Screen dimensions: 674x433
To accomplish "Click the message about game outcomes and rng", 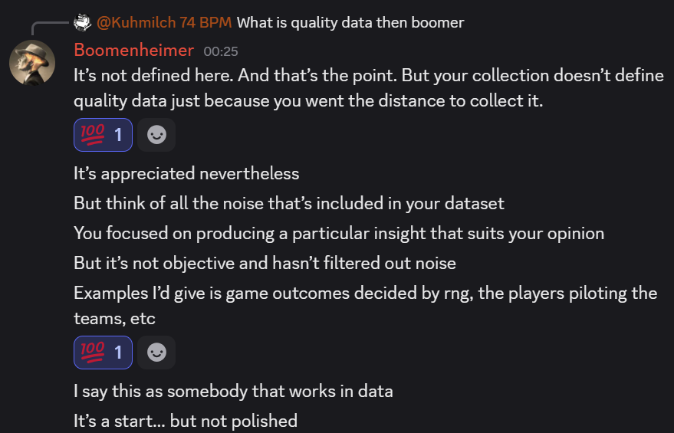I will click(365, 293).
